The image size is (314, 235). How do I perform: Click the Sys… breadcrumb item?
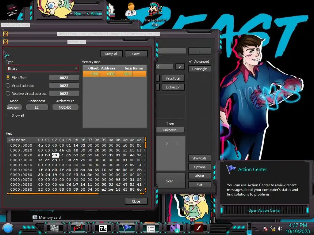coord(79,13)
